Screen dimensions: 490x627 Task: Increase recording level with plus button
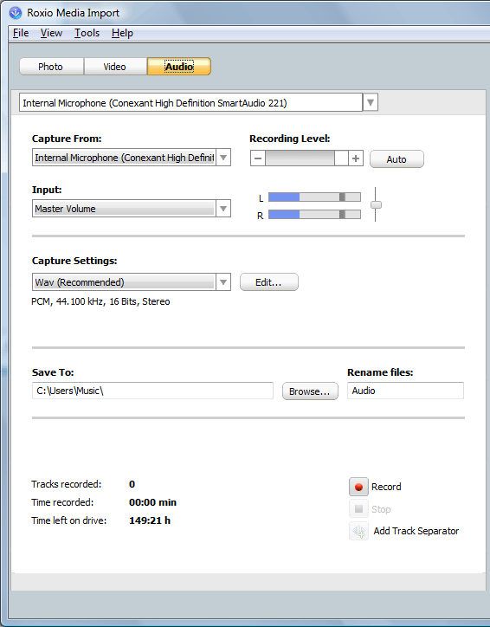[x=356, y=158]
